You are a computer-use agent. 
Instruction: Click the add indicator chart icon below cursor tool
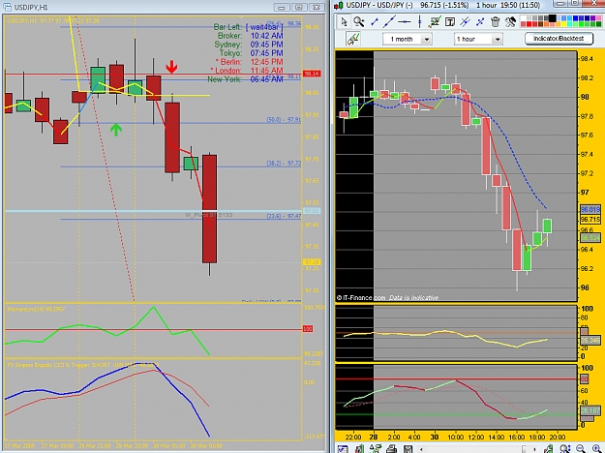coord(353,39)
